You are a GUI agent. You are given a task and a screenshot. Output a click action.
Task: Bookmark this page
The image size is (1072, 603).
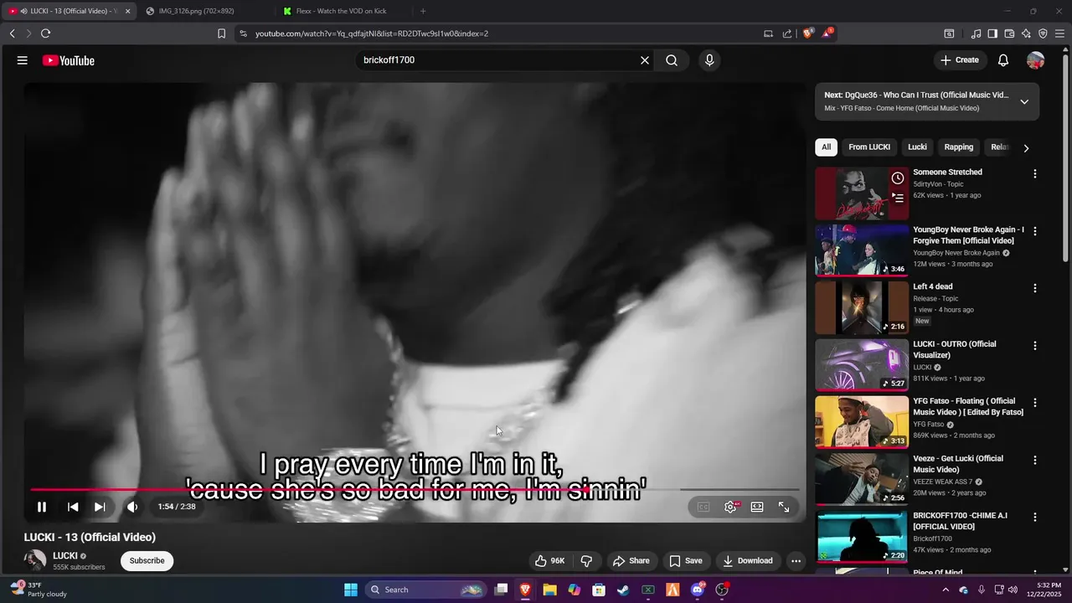pyautogui.click(x=221, y=33)
